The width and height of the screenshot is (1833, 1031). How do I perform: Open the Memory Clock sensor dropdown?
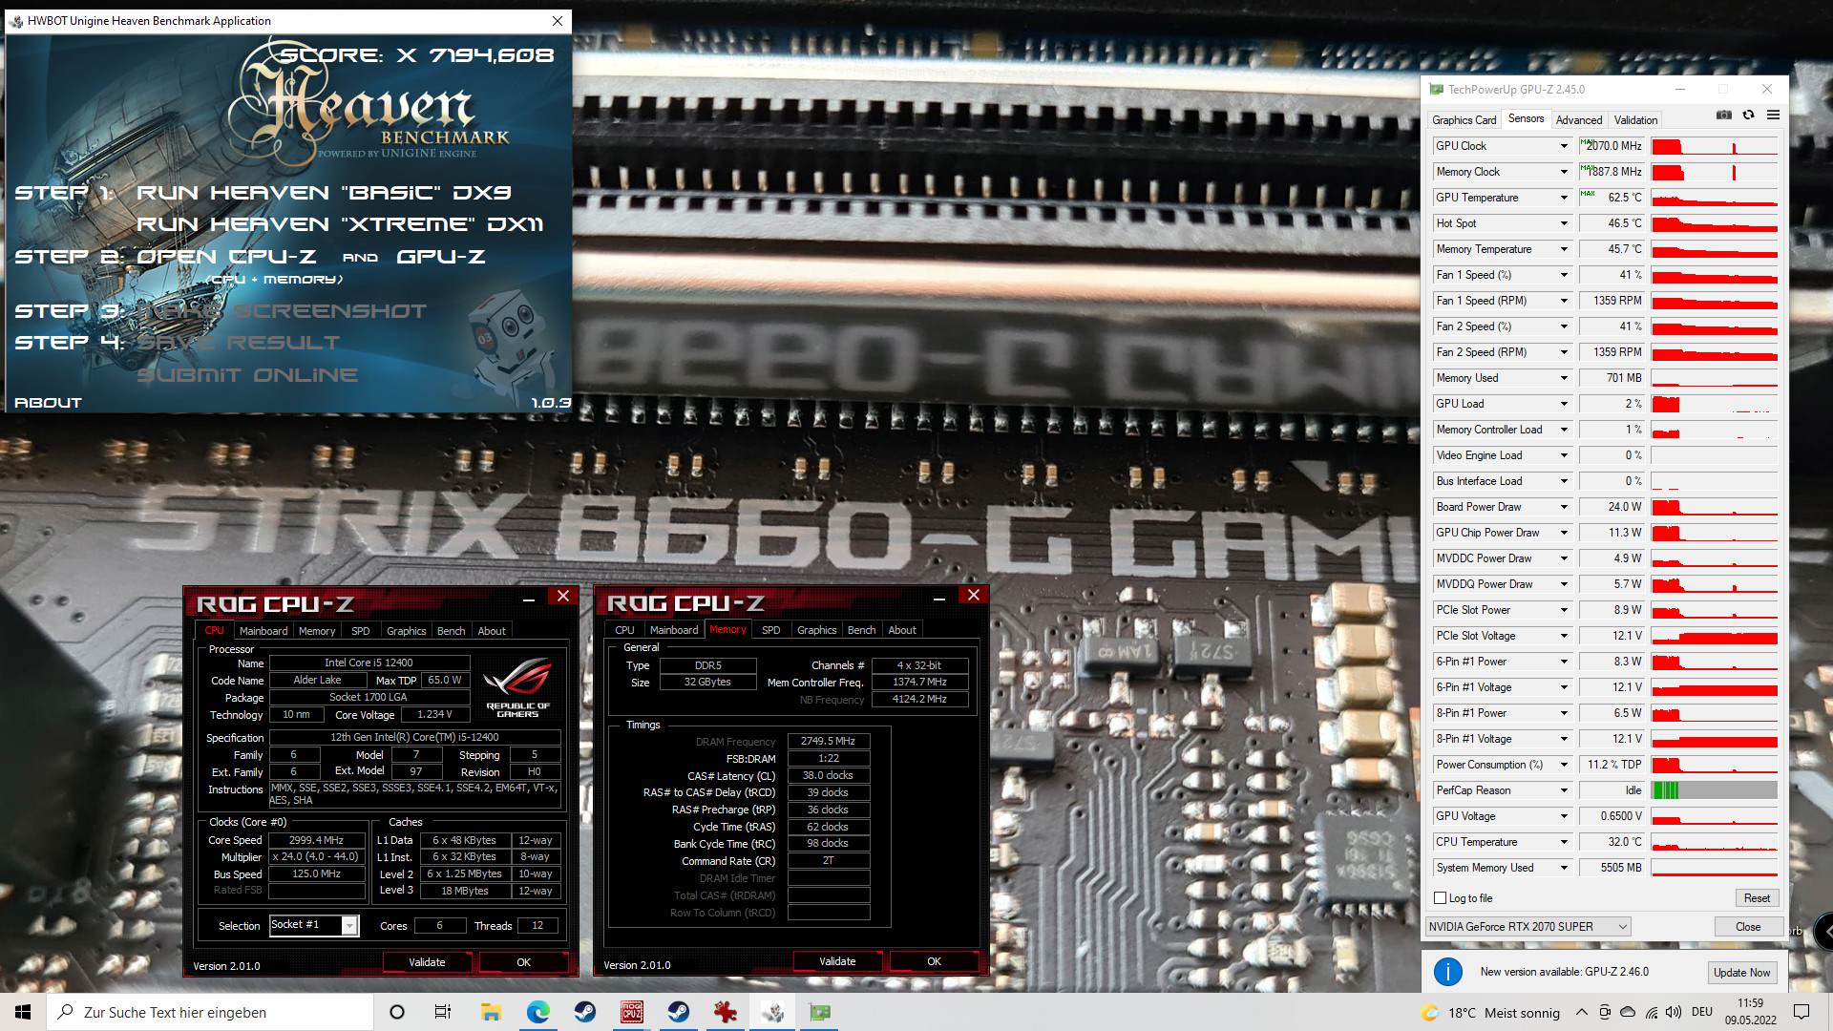click(1564, 172)
